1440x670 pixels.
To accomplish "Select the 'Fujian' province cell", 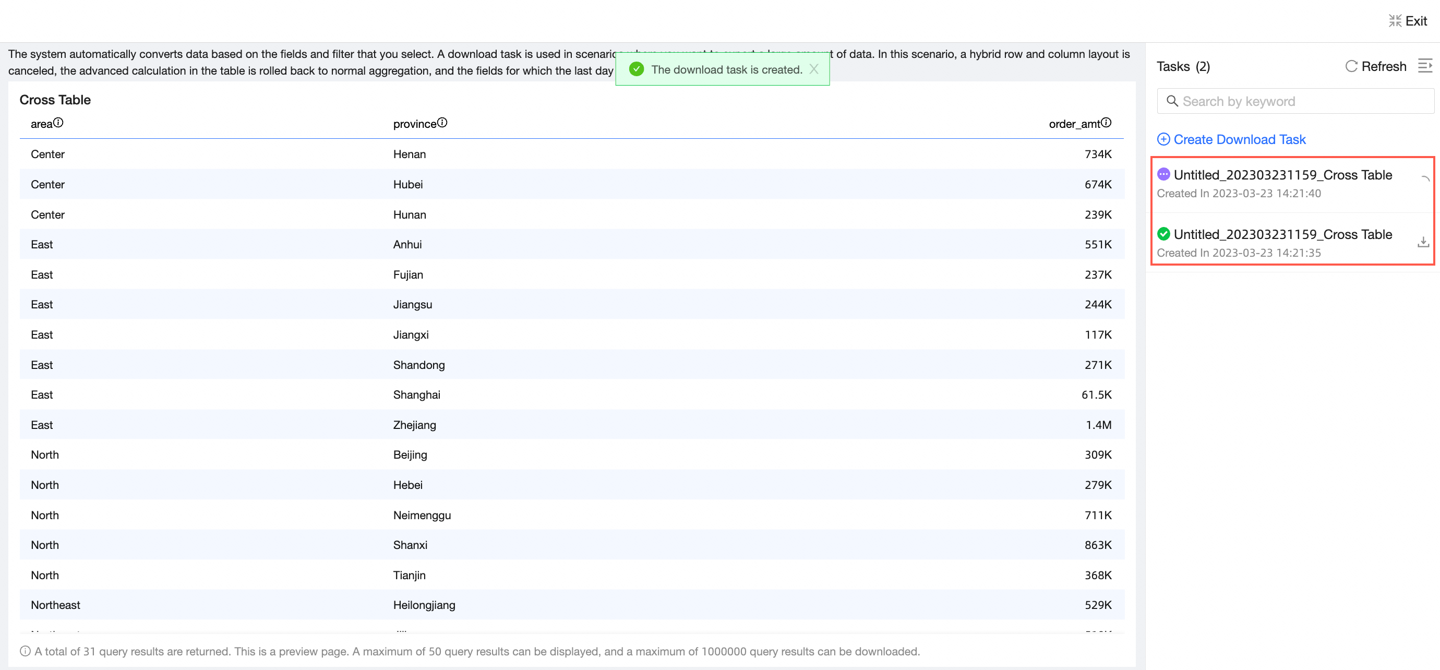I will [408, 274].
